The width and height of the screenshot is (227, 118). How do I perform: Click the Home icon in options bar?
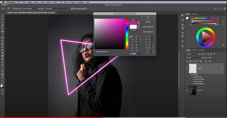3,9
